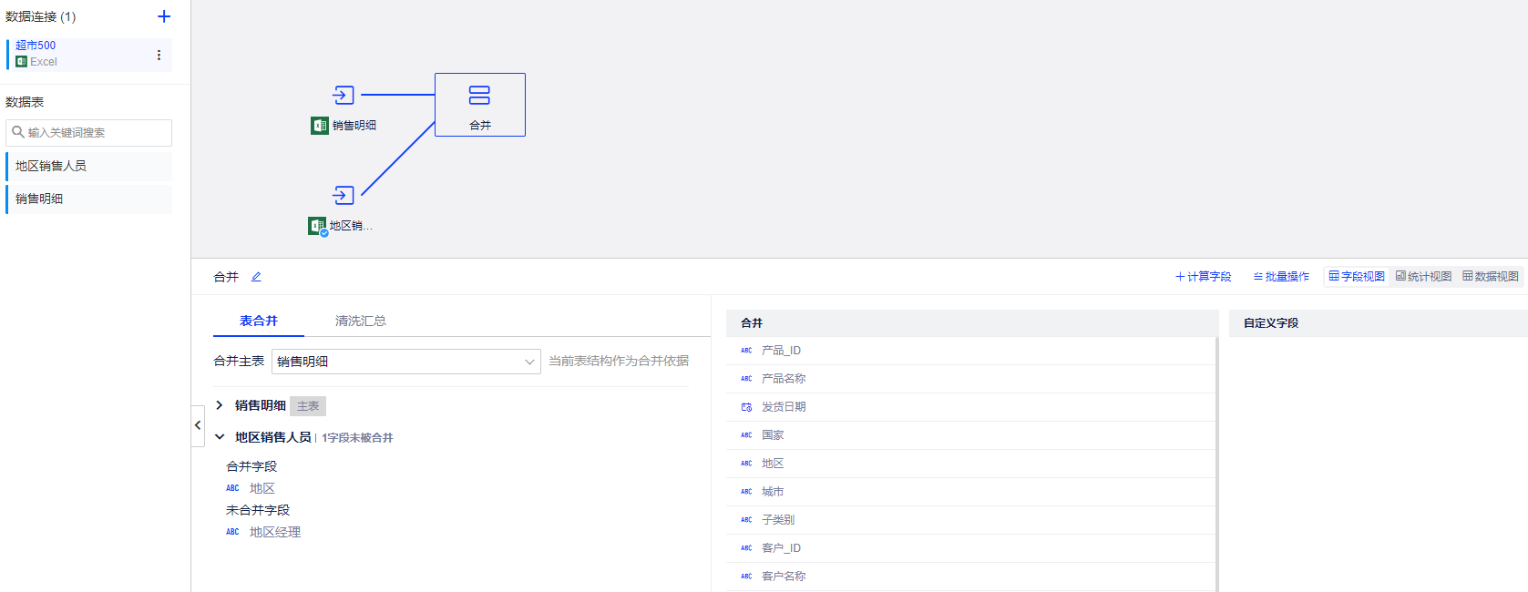Screen dimensions: 1528x592
Task: Open the 清洗汇总 tab
Action: click(x=360, y=321)
